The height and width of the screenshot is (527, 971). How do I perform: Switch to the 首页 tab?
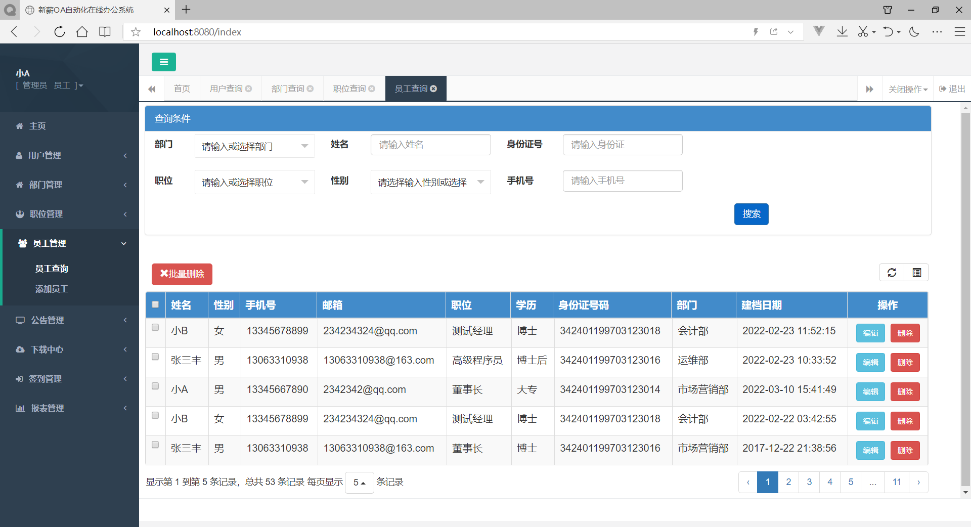click(182, 89)
